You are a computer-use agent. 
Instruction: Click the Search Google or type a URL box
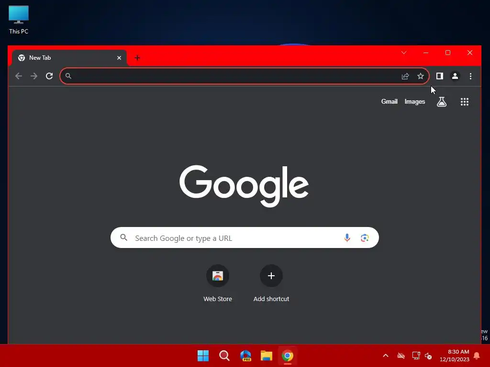[x=245, y=238]
